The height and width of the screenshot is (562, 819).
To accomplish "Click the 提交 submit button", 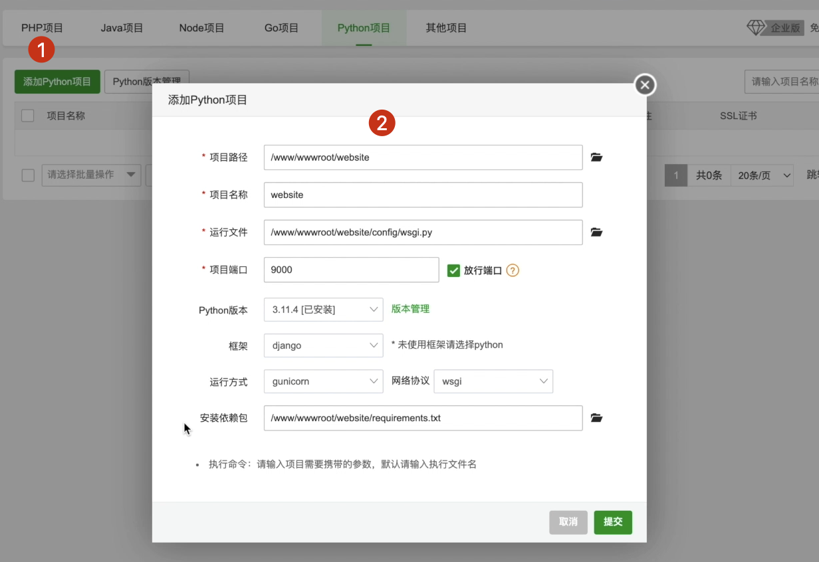I will pyautogui.click(x=613, y=522).
